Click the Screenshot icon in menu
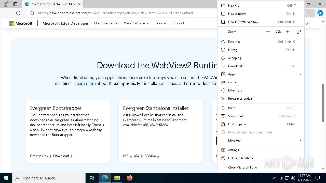Image resolution: width=326 pixels, height=183 pixels. pyautogui.click(x=223, y=116)
